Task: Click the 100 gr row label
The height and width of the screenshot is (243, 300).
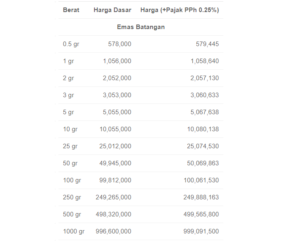Action: [x=72, y=180]
